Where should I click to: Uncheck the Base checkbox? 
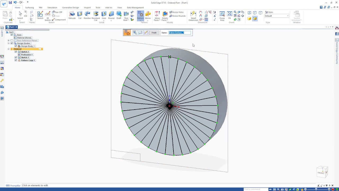12,35
